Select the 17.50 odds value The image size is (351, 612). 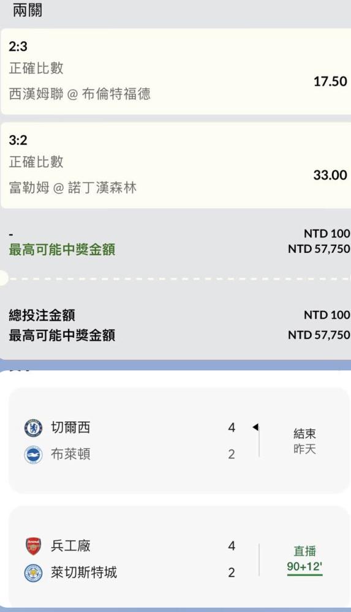coord(330,81)
